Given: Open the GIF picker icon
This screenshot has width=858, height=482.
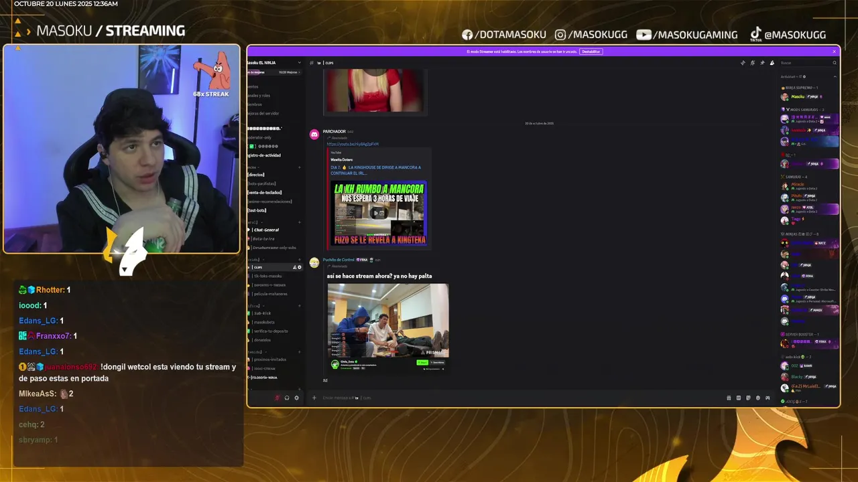Looking at the screenshot, I should (739, 398).
